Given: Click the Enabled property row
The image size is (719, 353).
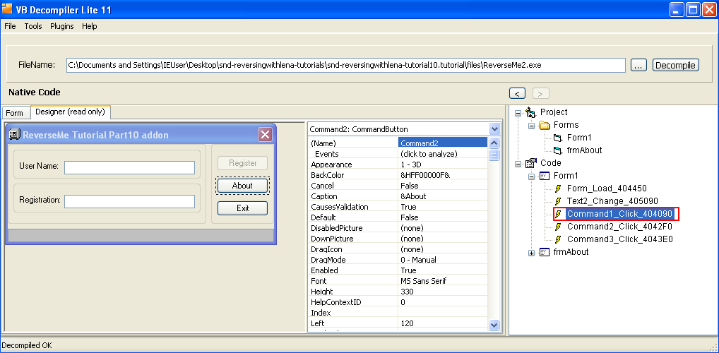Looking at the screenshot, I should pyautogui.click(x=398, y=270).
